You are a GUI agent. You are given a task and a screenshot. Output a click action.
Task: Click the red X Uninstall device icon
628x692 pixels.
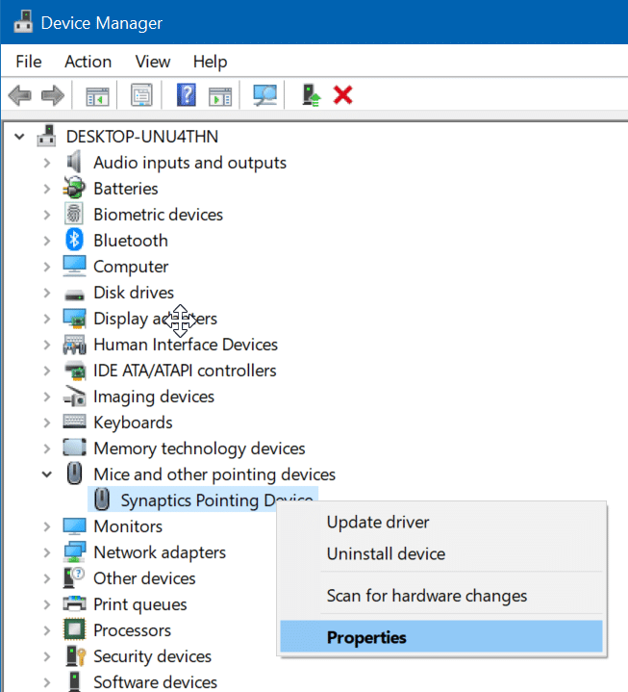pos(342,95)
